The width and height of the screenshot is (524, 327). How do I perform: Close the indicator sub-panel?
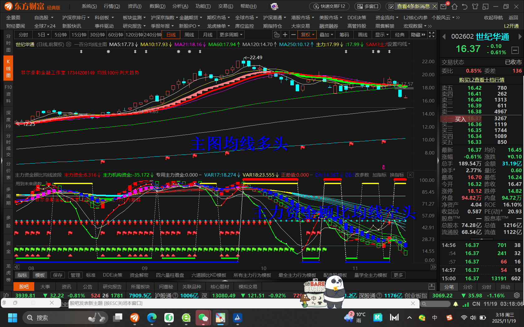point(410,175)
